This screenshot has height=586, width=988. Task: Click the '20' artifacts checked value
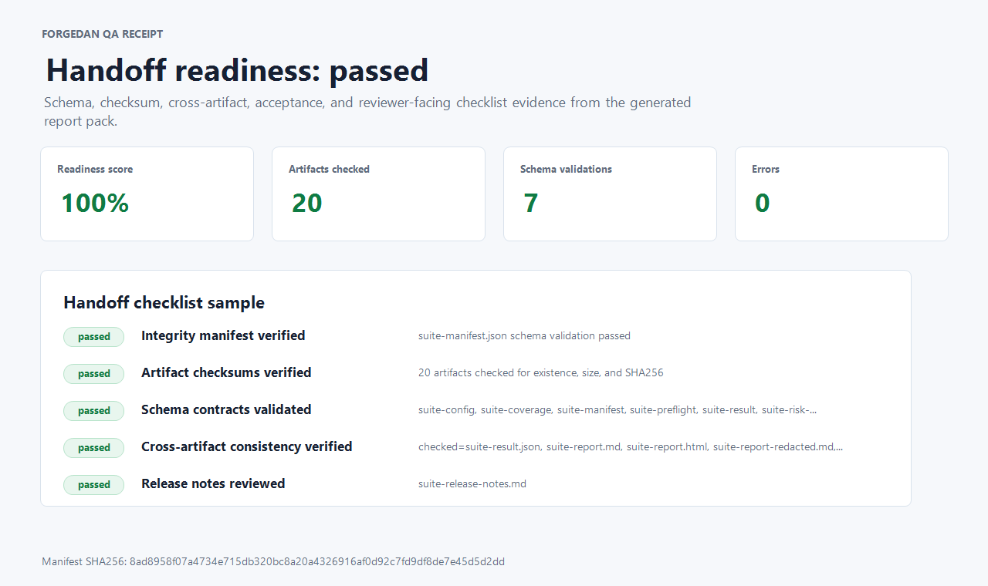[307, 203]
